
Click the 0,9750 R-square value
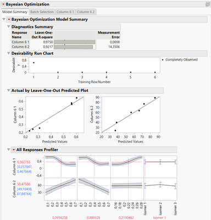pos(48,42)
